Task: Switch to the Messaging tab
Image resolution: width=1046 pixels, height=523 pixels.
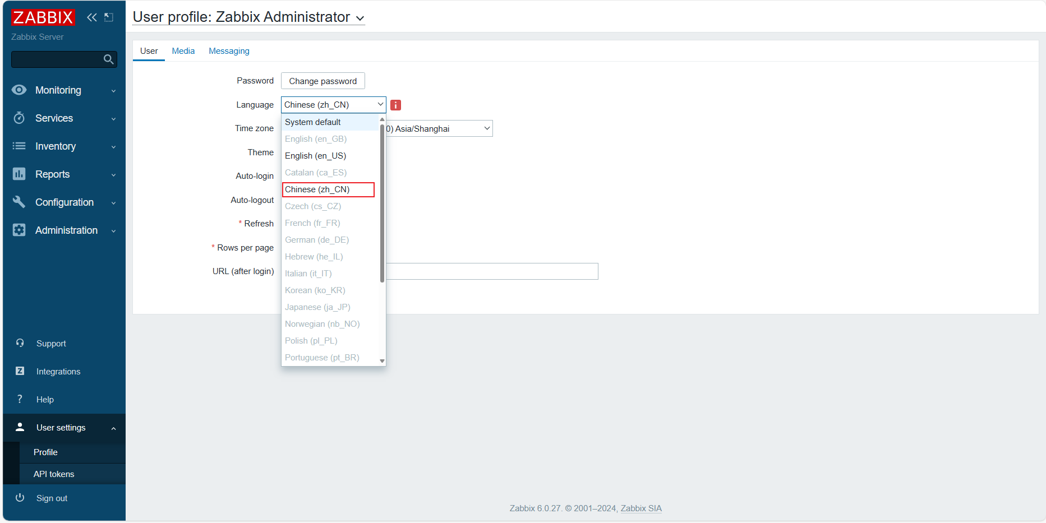Action: coord(229,51)
